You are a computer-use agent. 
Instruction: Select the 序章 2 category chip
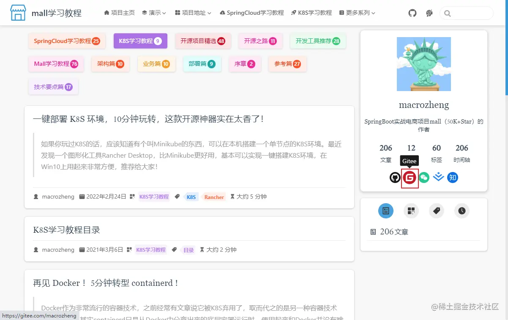(245, 64)
